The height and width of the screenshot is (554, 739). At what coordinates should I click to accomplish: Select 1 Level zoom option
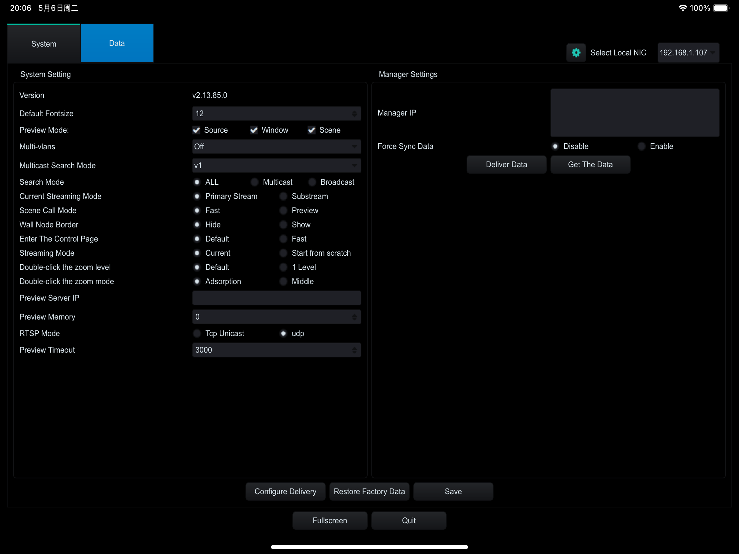(x=283, y=267)
